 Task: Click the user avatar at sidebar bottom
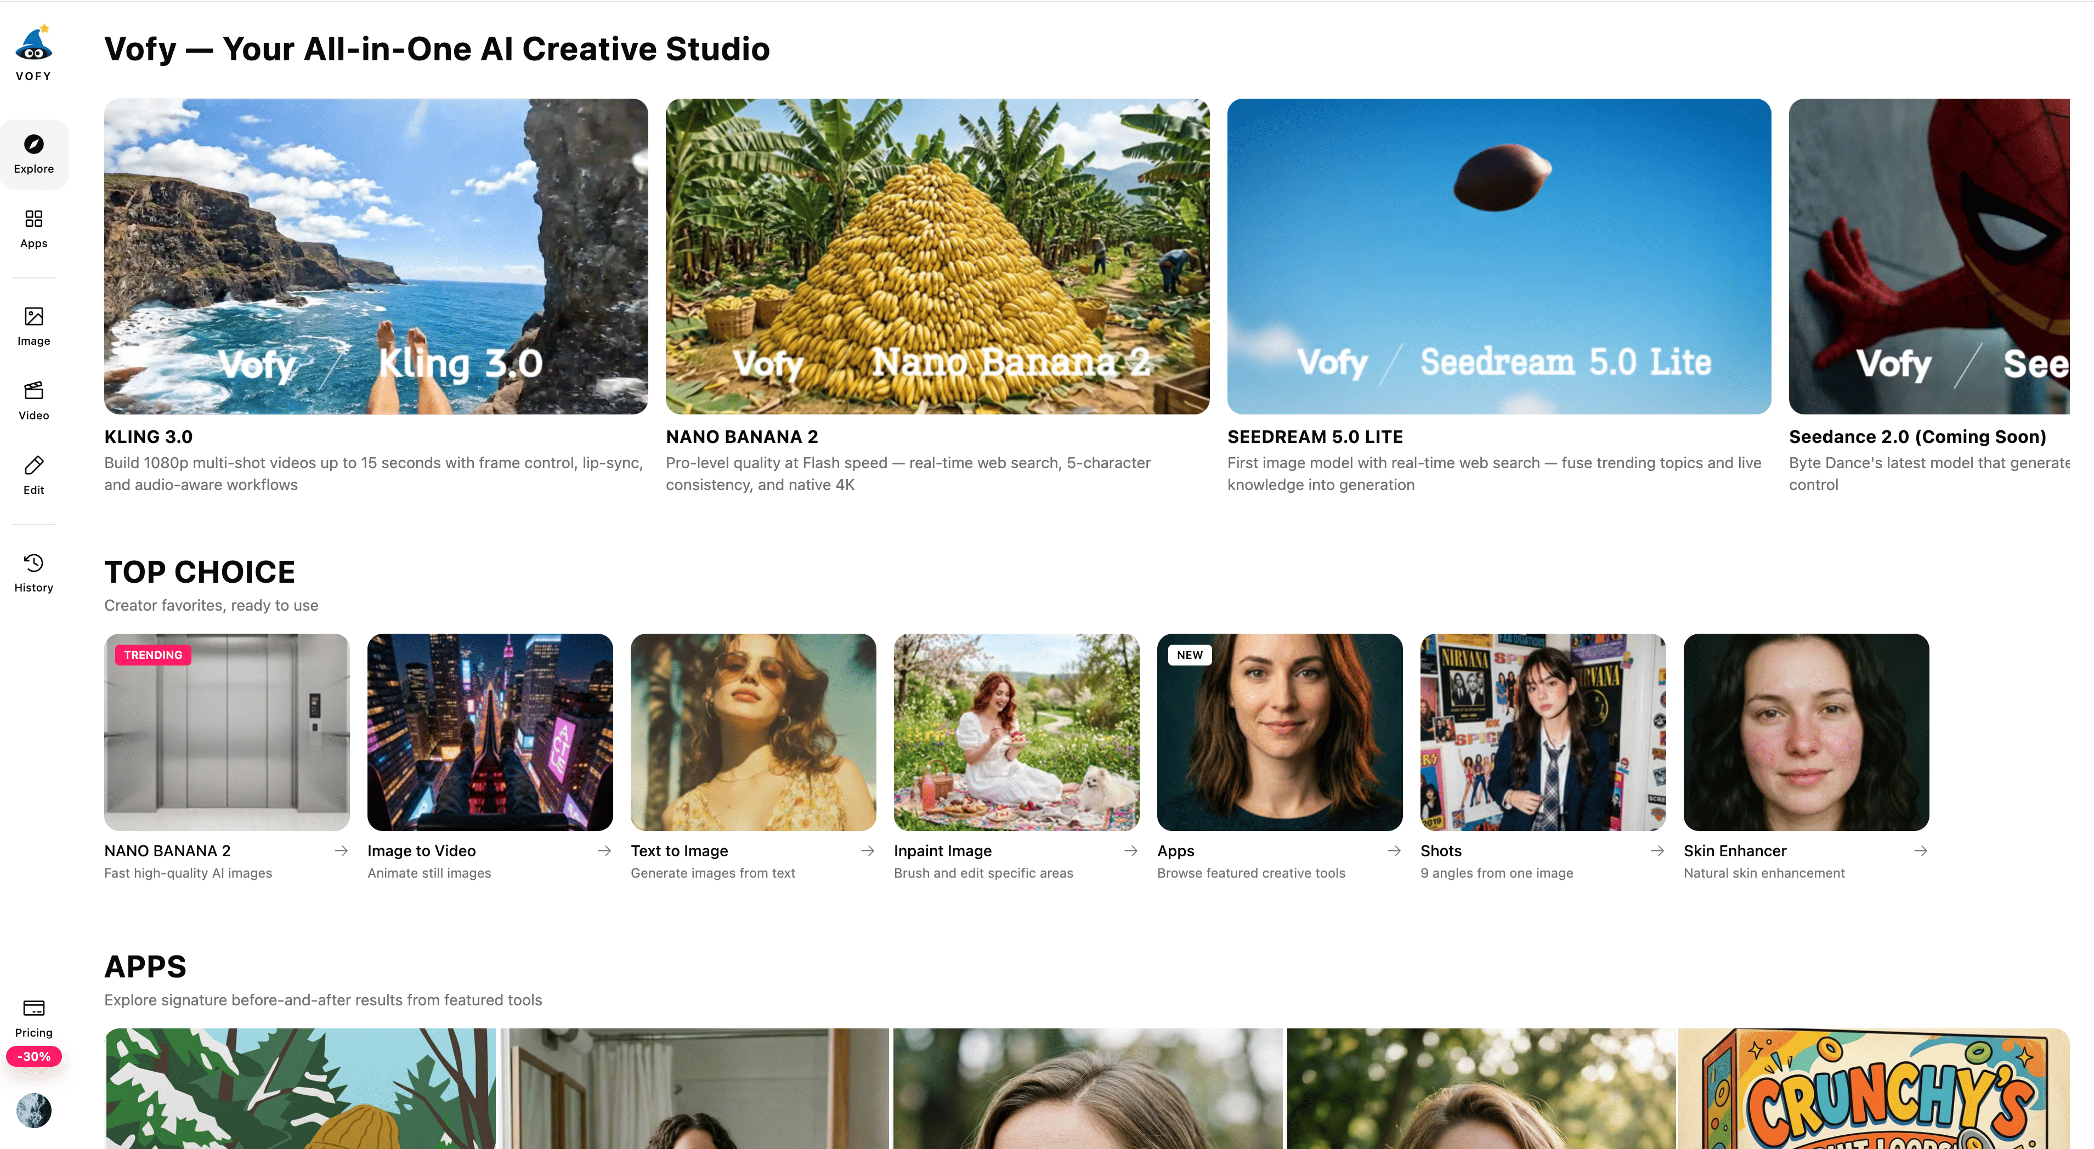(x=33, y=1110)
